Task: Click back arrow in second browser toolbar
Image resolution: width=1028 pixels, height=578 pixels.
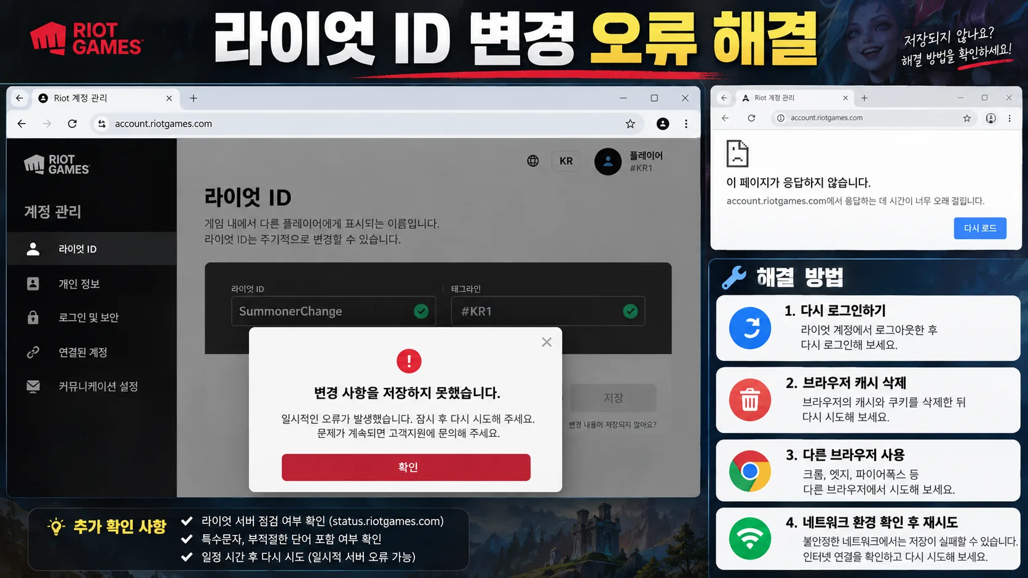Action: 725,118
